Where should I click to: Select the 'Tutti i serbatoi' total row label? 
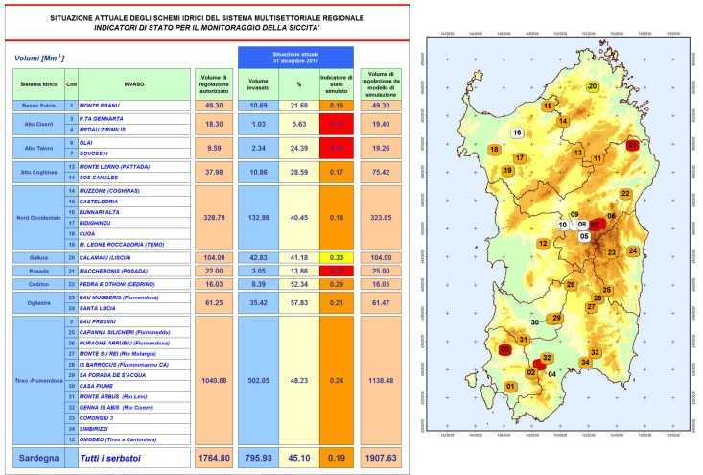(120, 458)
